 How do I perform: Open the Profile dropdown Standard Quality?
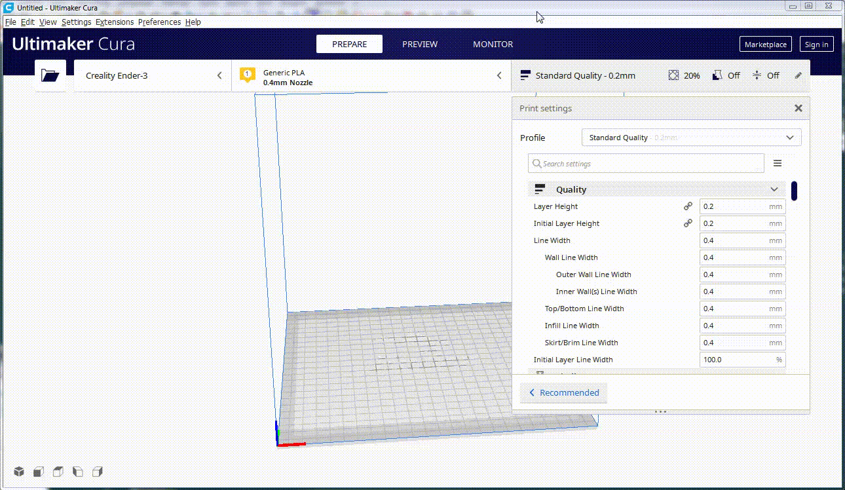tap(691, 138)
